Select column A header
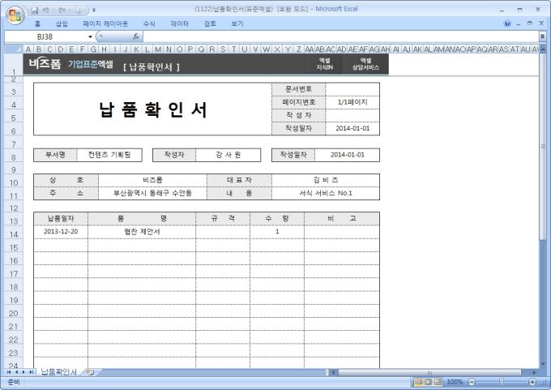 coord(28,49)
